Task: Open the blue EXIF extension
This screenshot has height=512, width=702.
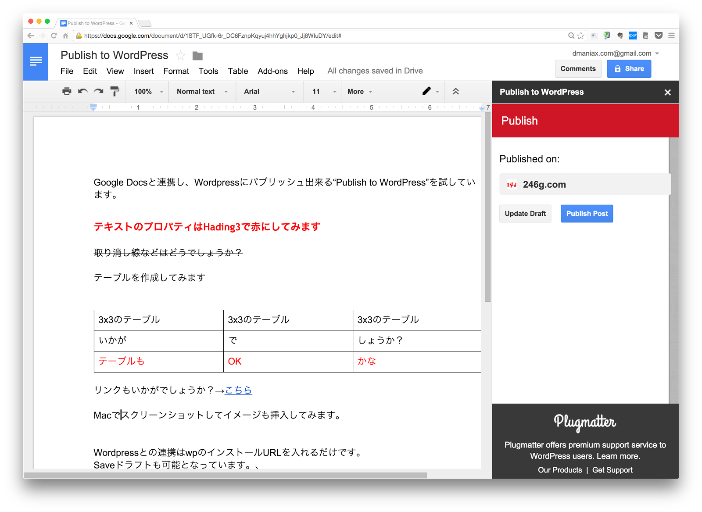Action: coord(633,36)
